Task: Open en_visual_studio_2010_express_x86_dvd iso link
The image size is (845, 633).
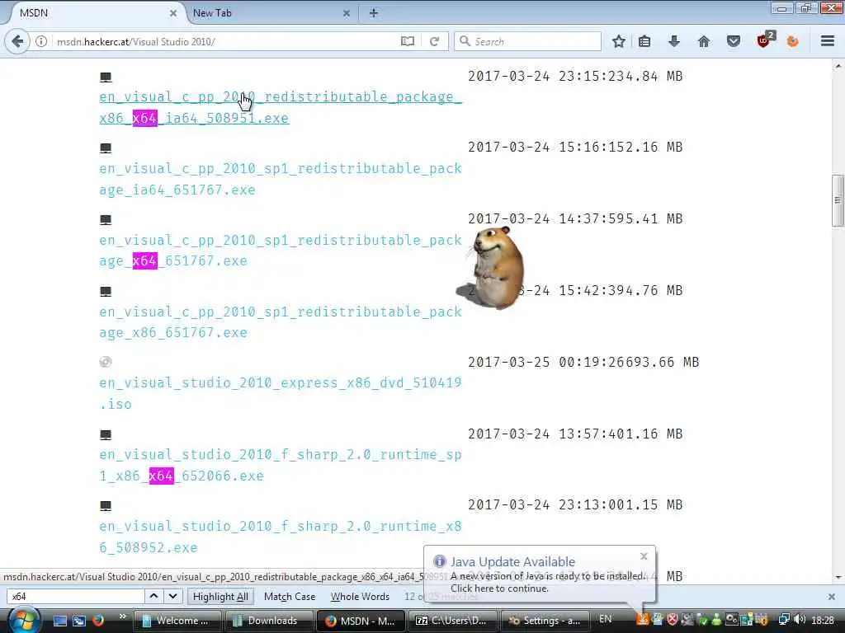Action: click(281, 393)
